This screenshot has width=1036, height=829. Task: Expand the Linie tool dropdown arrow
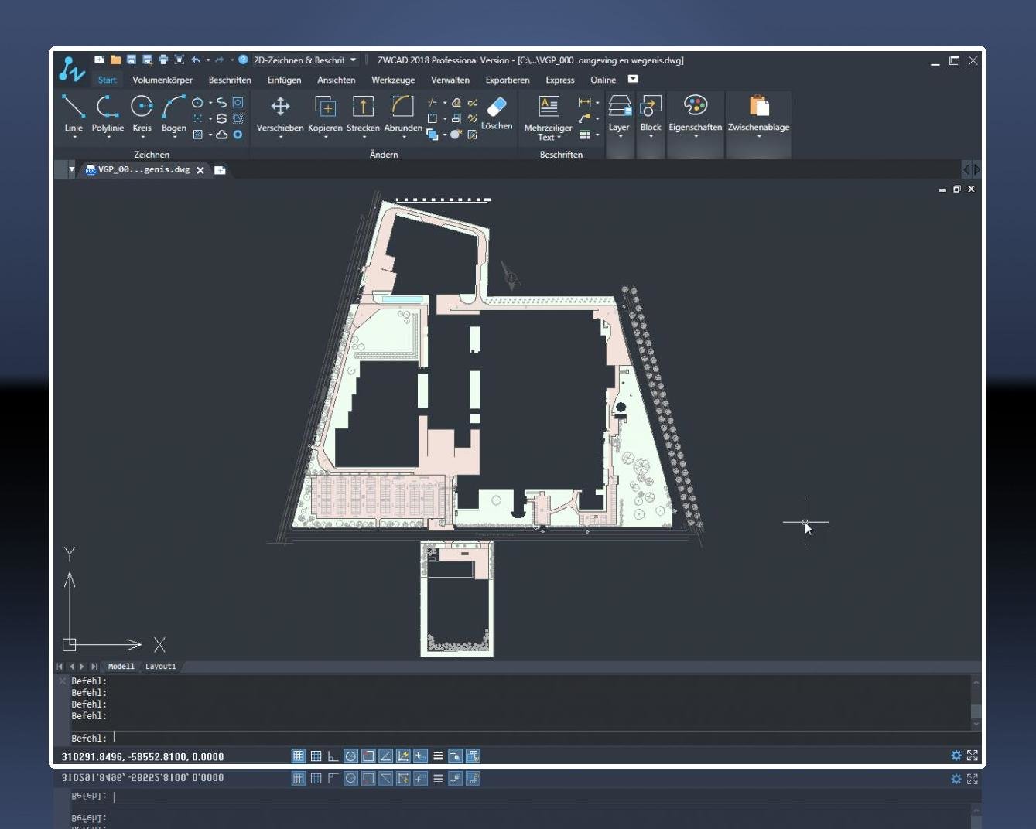tap(74, 138)
